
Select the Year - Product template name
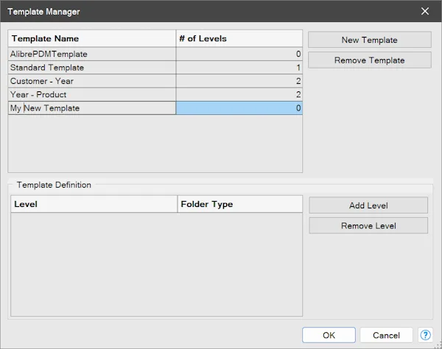click(92, 94)
